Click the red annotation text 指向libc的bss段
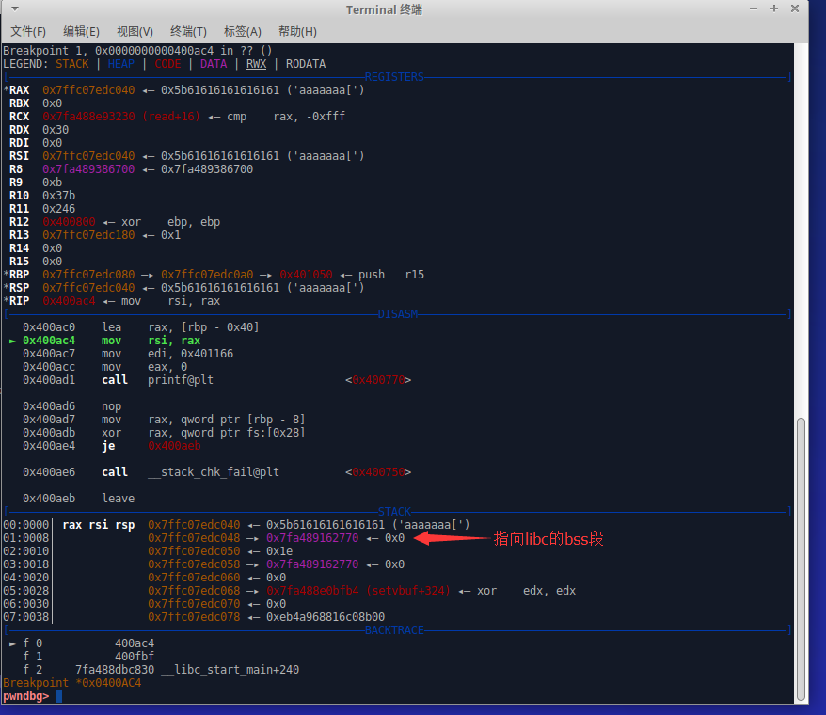 (548, 539)
